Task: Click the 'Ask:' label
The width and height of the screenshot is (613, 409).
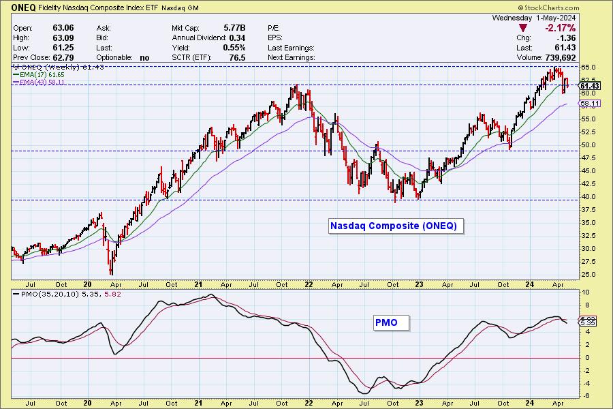Action: pos(104,28)
